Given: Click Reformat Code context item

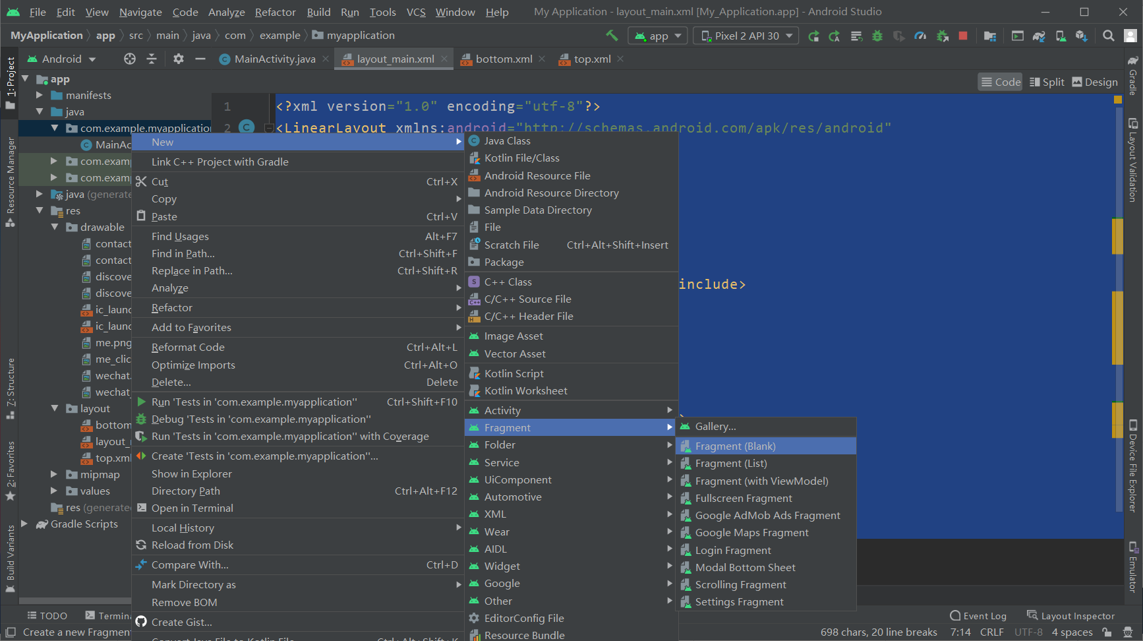Looking at the screenshot, I should (x=298, y=347).
